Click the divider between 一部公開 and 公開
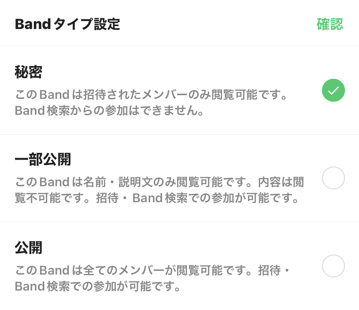Image resolution: width=359 pixels, height=310 pixels. pos(179,222)
